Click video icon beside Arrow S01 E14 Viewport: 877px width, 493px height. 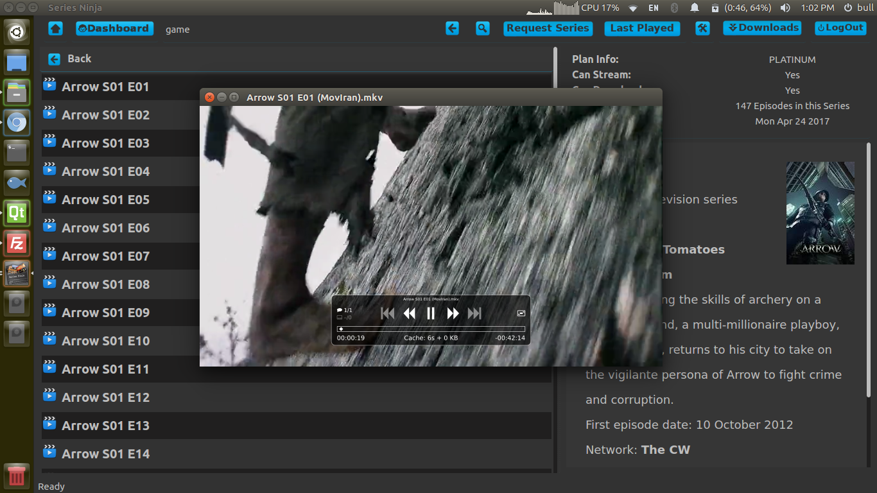(49, 451)
